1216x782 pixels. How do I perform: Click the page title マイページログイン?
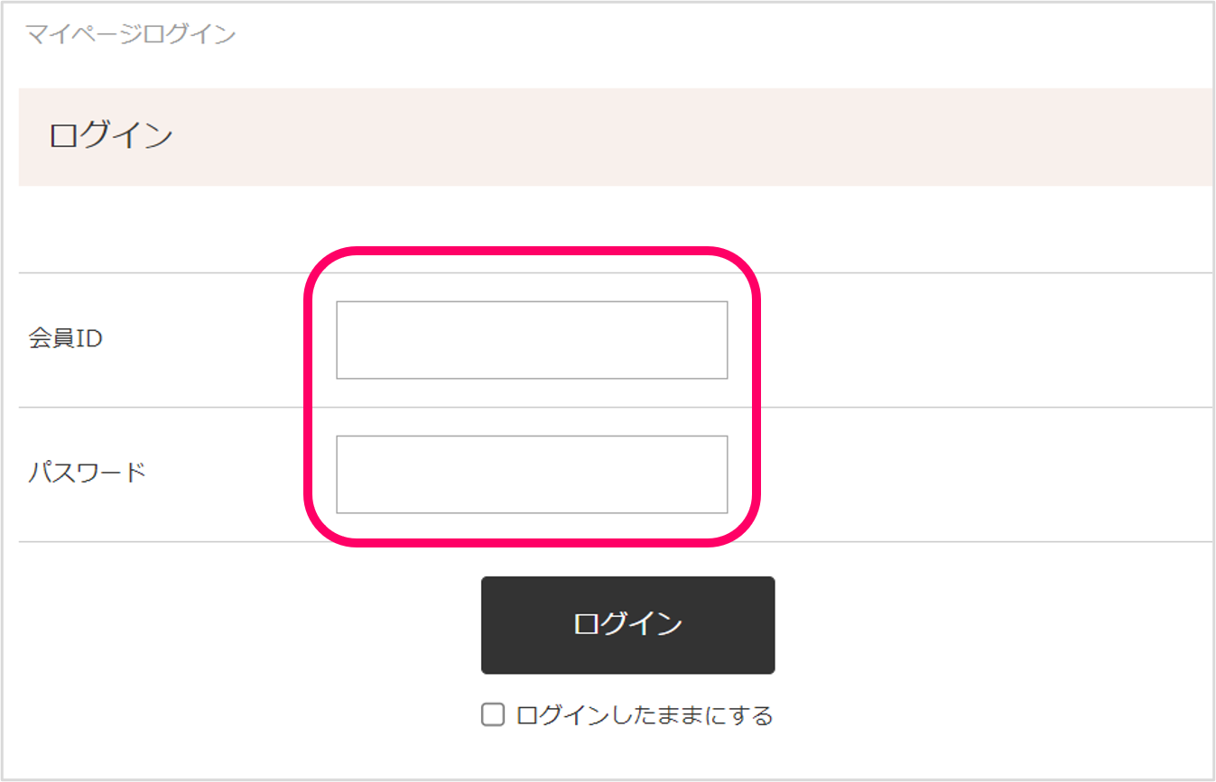[130, 35]
